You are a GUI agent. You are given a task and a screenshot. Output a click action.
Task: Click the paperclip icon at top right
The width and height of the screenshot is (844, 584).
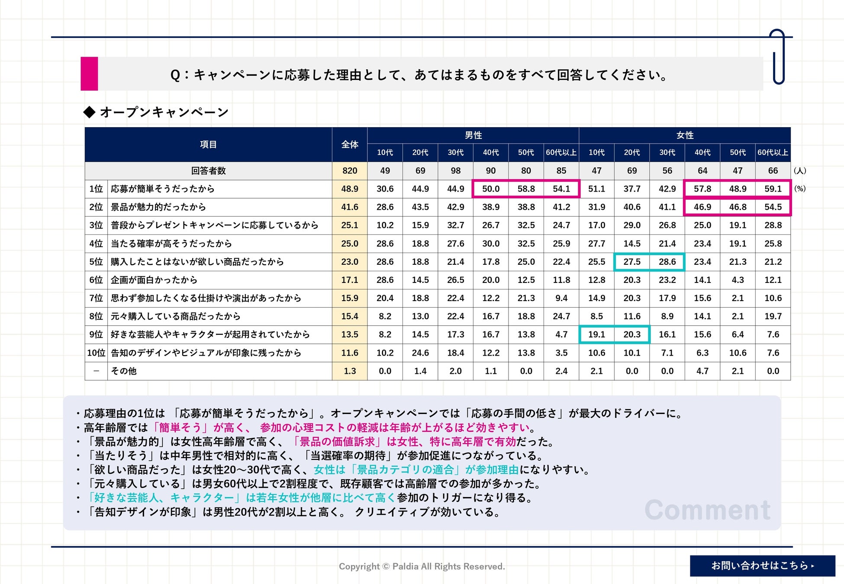pos(778,56)
